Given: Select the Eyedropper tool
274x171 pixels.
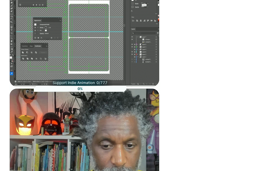Looking at the screenshot, I should tap(11, 52).
